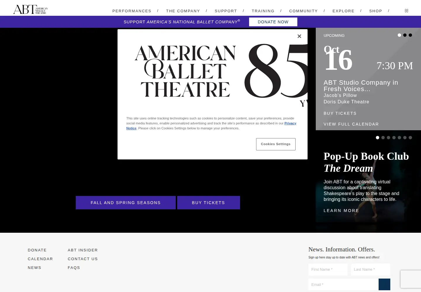The height and width of the screenshot is (292, 421).
Task: Select the first dot of the Upcoming carousel
Action: 399,35
